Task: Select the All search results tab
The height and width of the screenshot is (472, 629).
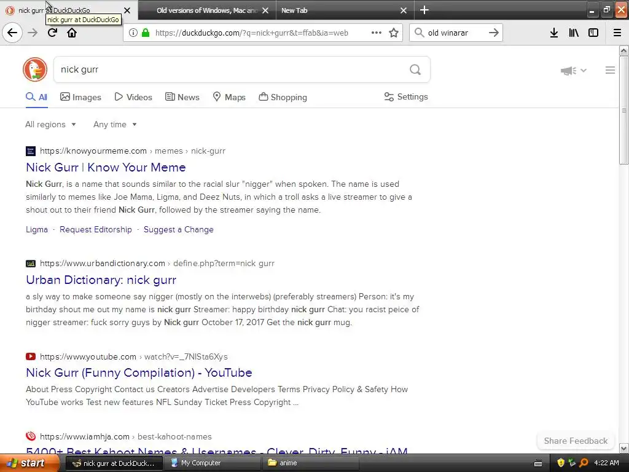Action: tap(36, 97)
